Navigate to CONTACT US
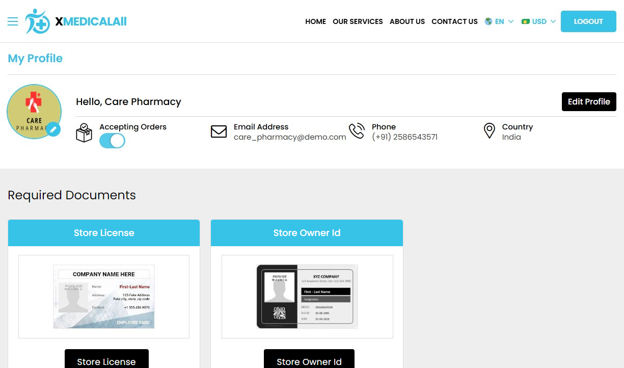This screenshot has width=624, height=368. tap(454, 21)
